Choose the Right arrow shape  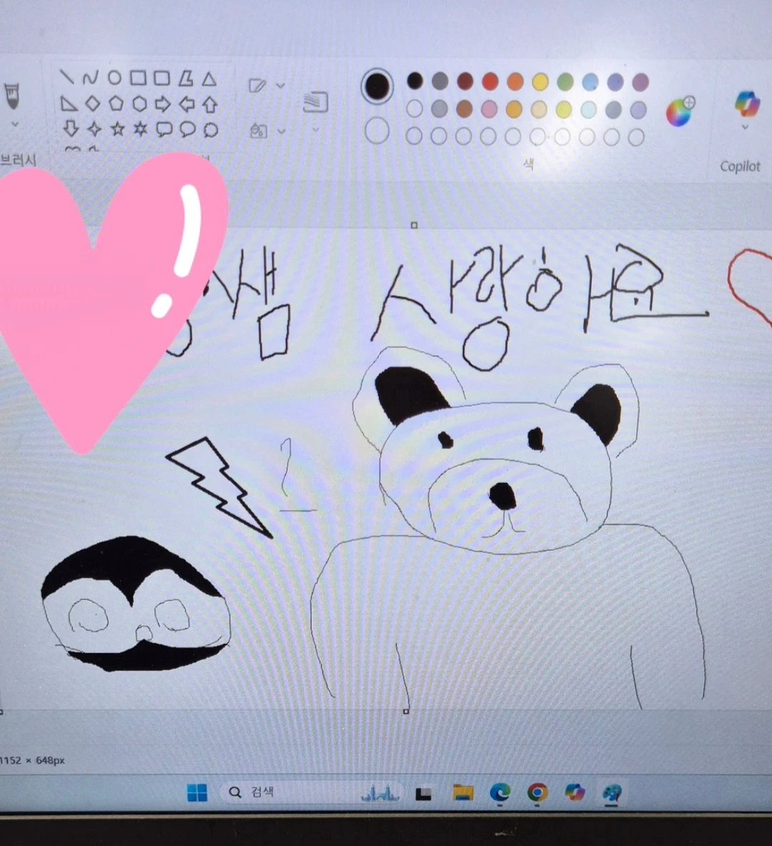click(163, 104)
